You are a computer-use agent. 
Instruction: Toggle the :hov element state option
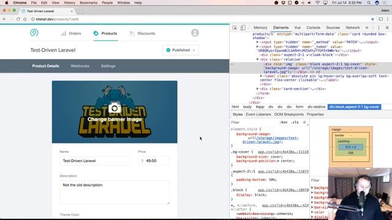click(283, 122)
